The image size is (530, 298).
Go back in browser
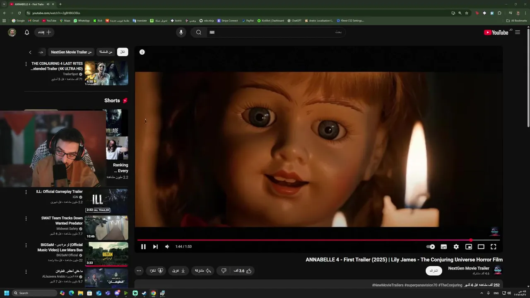point(5,13)
